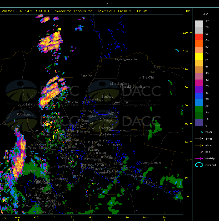Click the Tres_Mayo place label
219x221 pixels.
click(x=87, y=111)
